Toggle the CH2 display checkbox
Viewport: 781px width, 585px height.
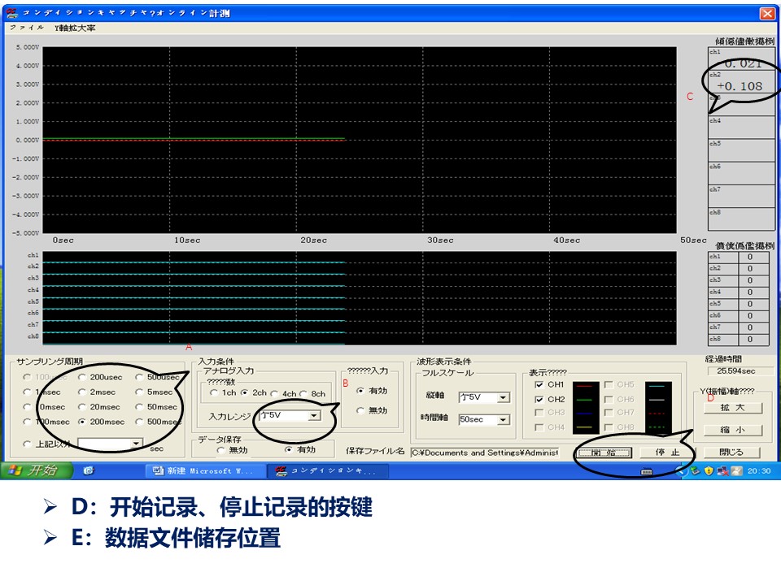tap(539, 400)
